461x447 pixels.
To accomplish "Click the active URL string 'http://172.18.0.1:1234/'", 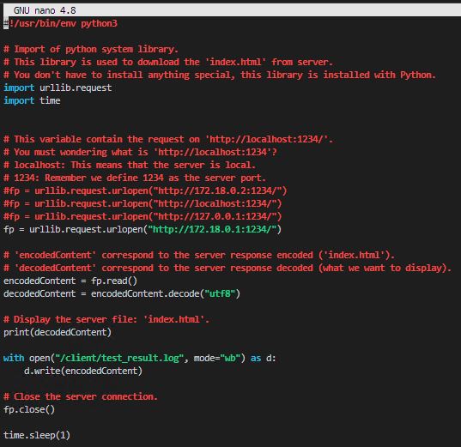I will click(x=212, y=229).
